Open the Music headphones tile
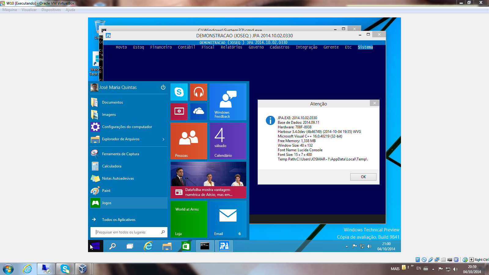 pos(198,92)
